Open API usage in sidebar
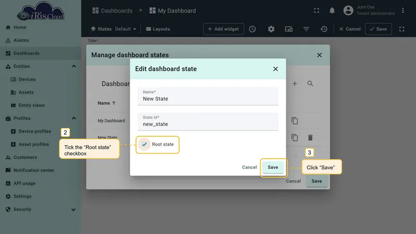Screen dimensions: 416x234 [x=41, y=184]
